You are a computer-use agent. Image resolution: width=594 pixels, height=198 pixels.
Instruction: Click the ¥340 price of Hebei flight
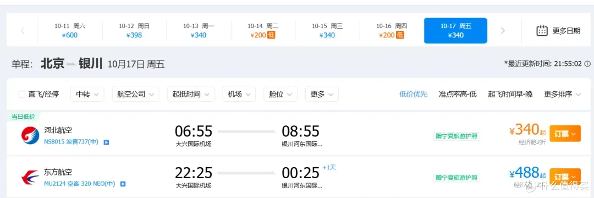tap(527, 130)
